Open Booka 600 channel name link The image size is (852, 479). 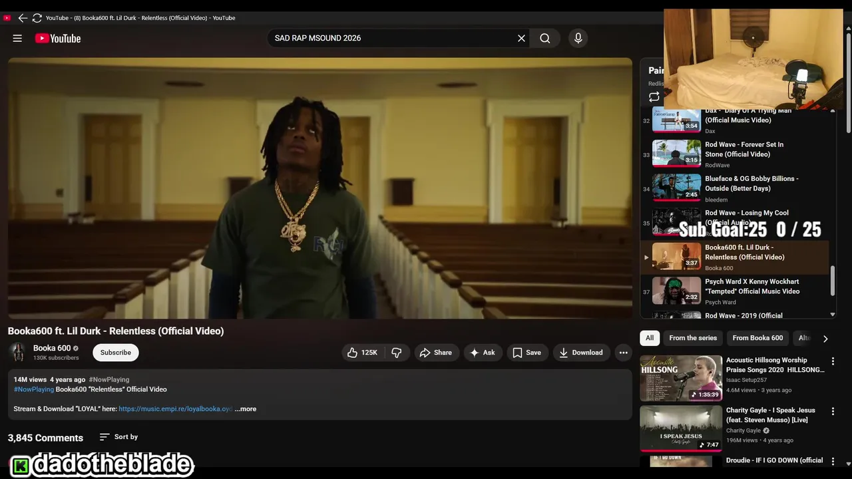[52, 348]
